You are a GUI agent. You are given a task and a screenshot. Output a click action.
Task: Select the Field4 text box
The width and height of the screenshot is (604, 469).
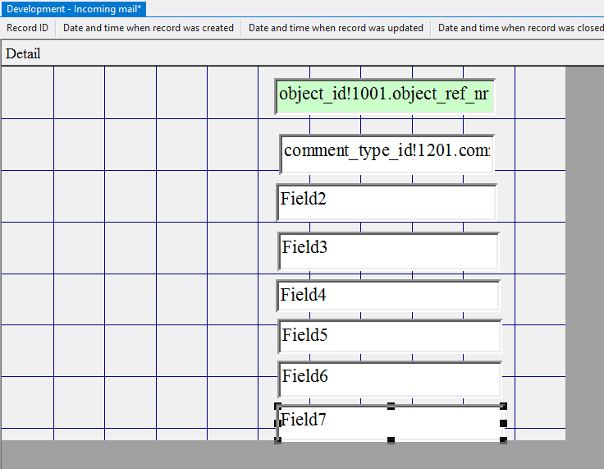(387, 296)
